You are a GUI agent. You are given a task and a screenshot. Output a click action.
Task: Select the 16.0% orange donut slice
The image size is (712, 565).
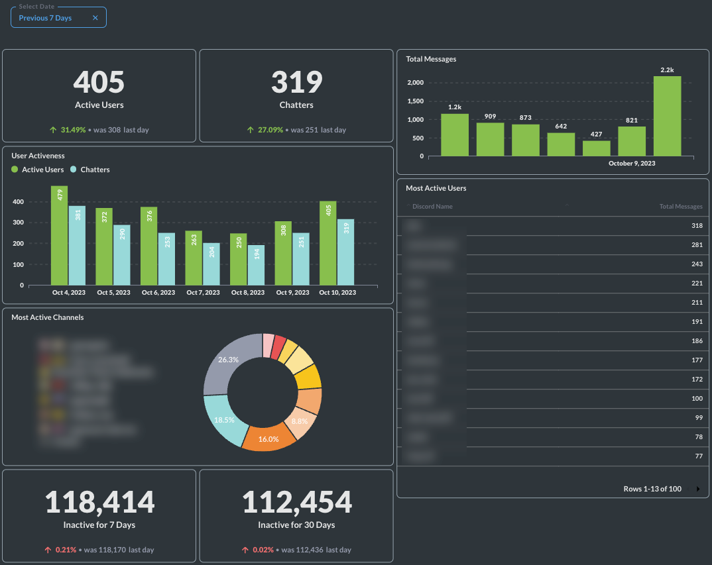(268, 438)
